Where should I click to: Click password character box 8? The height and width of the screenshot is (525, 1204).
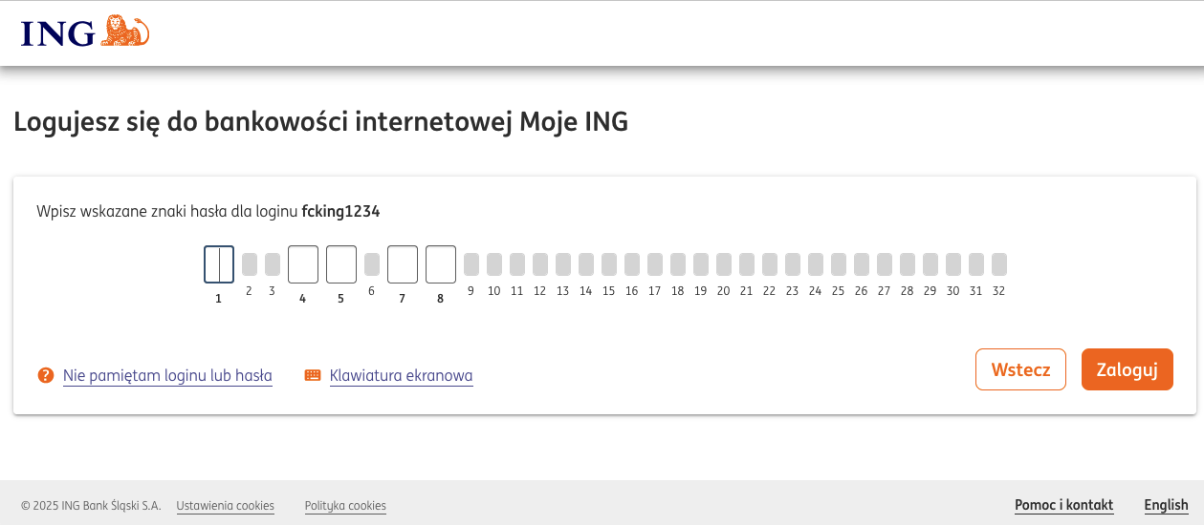pyautogui.click(x=441, y=264)
